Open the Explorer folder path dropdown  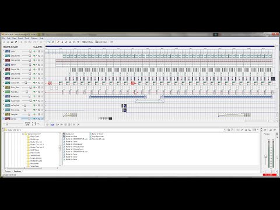click(x=225, y=130)
